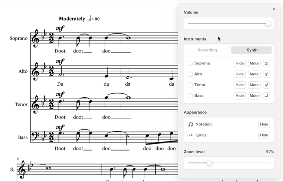Viewport: 283px width, 182px height.
Task: Tick the Soprano checkbox
Action: click(190, 63)
